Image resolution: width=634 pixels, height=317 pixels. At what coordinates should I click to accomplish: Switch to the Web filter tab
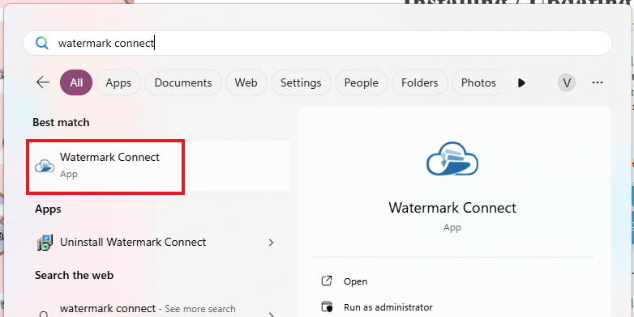246,82
